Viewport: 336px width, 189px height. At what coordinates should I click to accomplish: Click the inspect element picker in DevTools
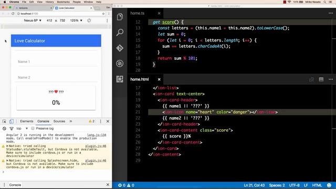point(4,121)
